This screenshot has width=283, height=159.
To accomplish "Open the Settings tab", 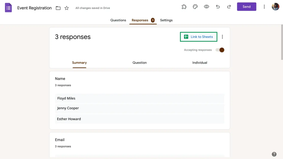I will (166, 20).
